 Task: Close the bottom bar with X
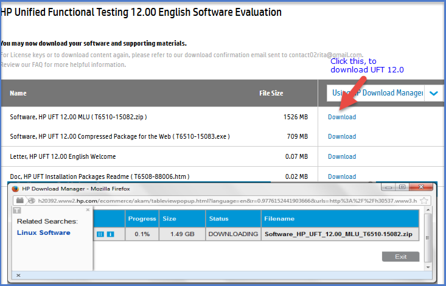(x=18, y=275)
